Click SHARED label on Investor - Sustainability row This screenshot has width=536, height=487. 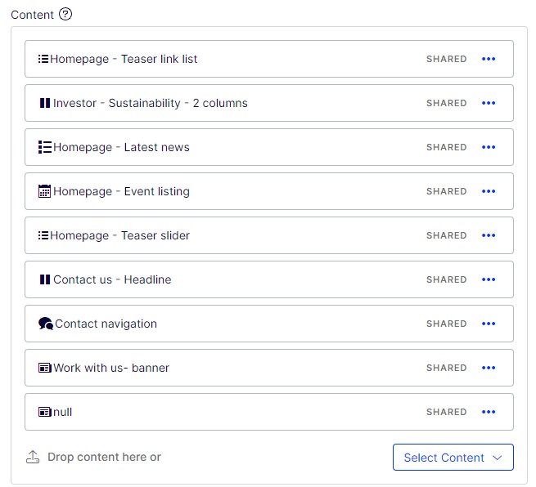click(446, 103)
